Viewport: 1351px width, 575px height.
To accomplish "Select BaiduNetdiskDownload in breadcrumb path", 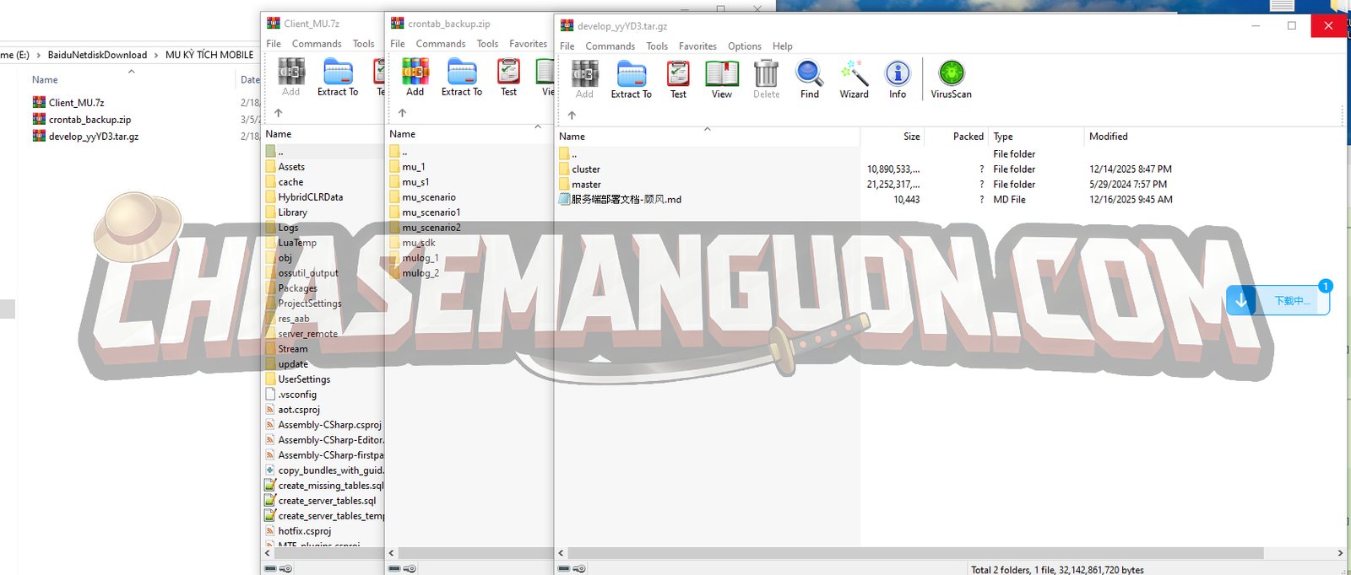I will (97, 55).
